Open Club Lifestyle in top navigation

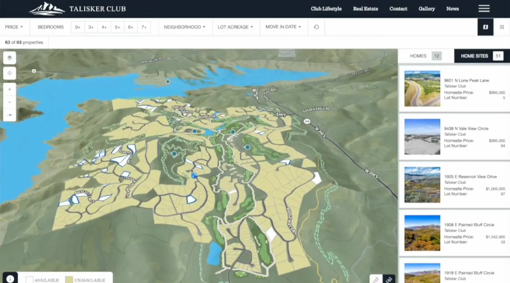click(326, 9)
